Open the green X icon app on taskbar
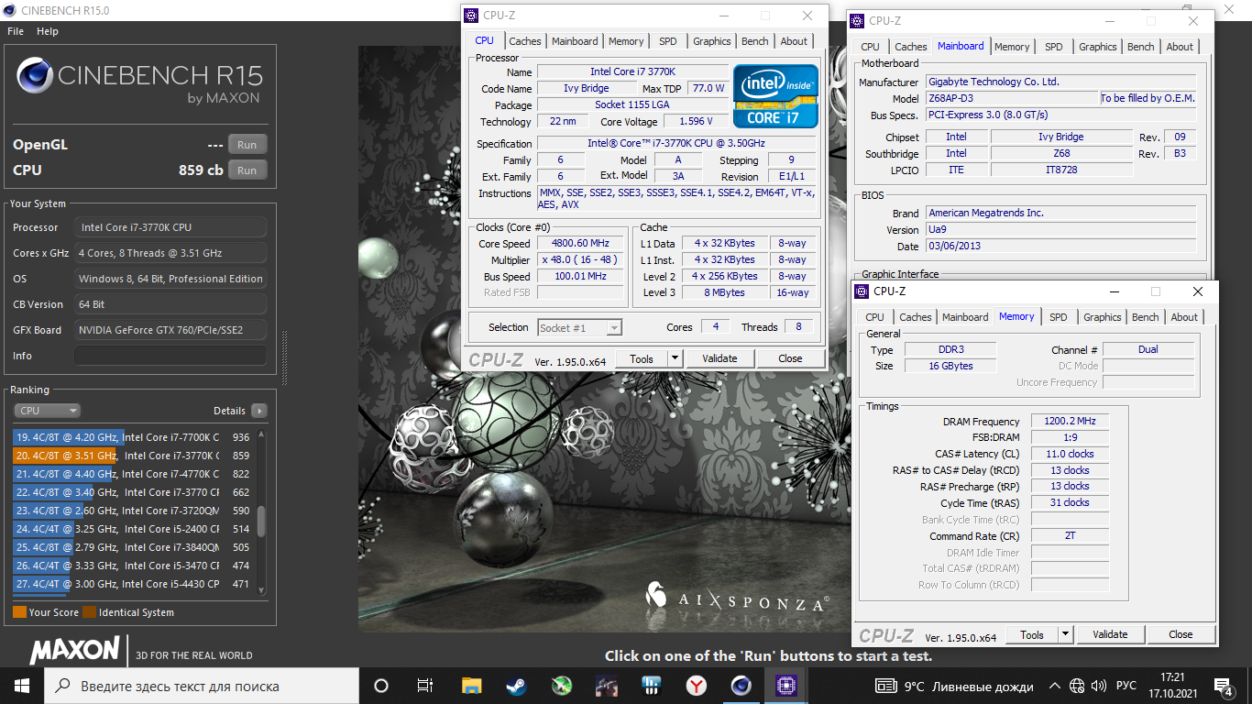This screenshot has width=1252, height=704. pos(561,686)
